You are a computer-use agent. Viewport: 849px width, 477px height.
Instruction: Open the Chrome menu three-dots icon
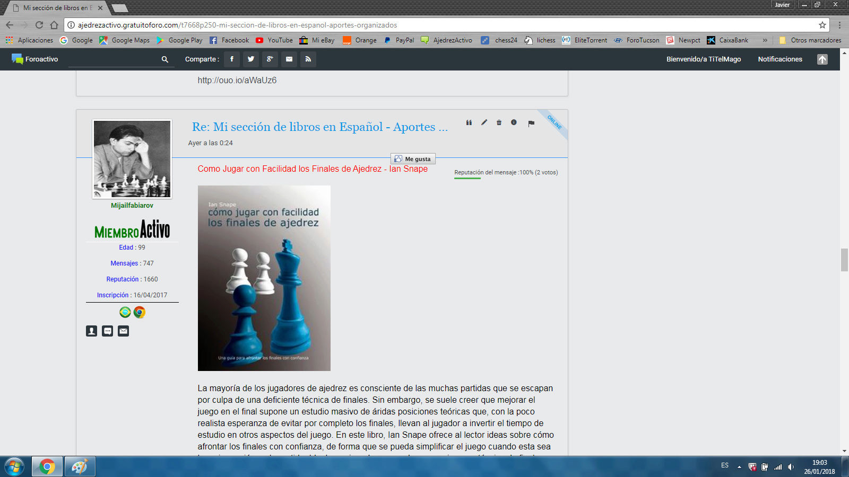pyautogui.click(x=839, y=25)
